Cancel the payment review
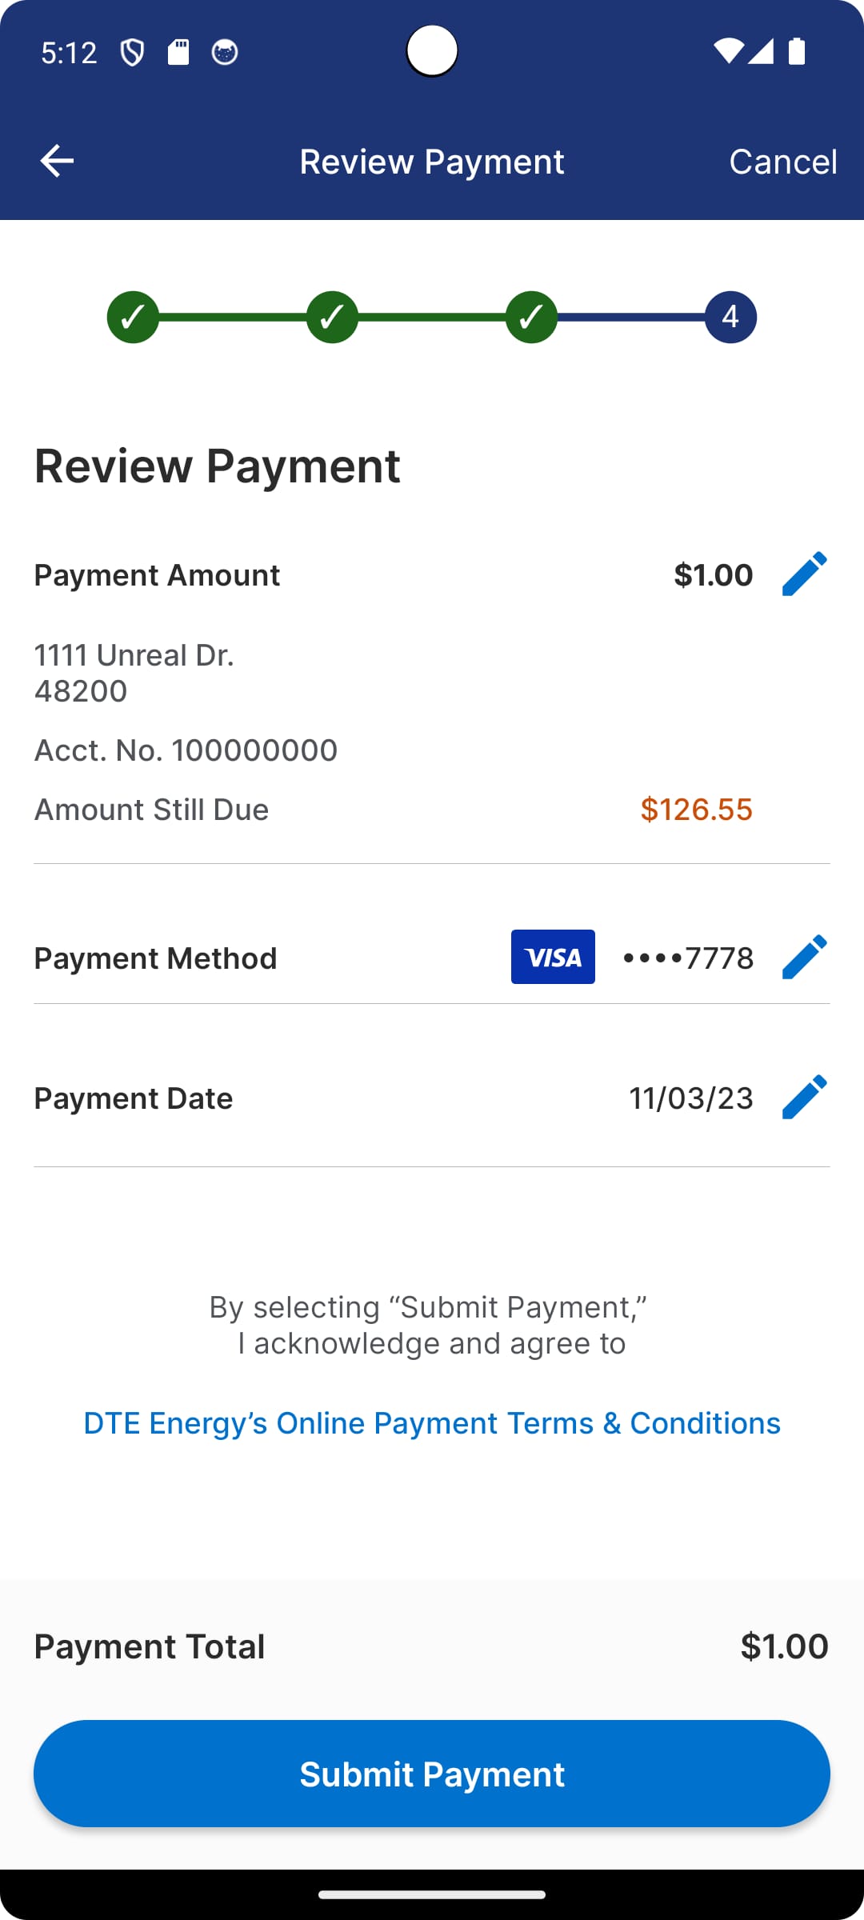Screen dimensions: 864x1920 click(x=782, y=162)
